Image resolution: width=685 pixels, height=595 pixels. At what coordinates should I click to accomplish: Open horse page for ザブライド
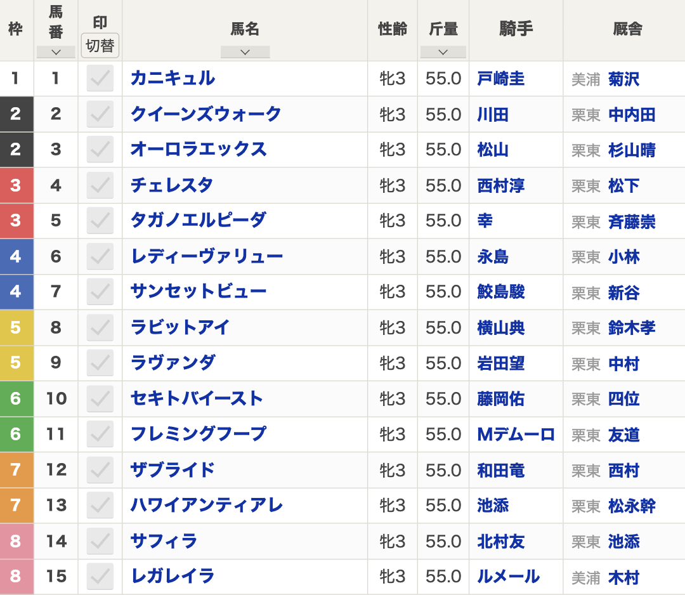coord(173,470)
